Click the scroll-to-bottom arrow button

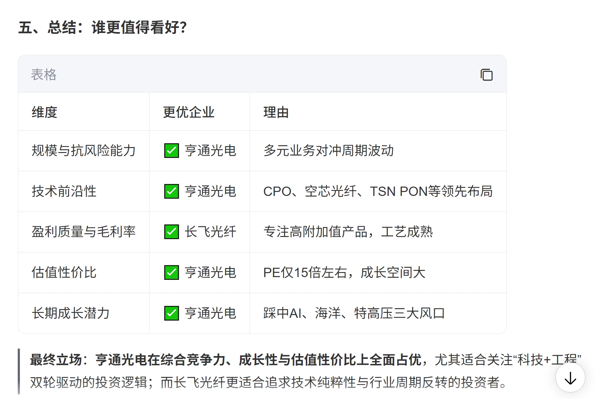pyautogui.click(x=570, y=378)
